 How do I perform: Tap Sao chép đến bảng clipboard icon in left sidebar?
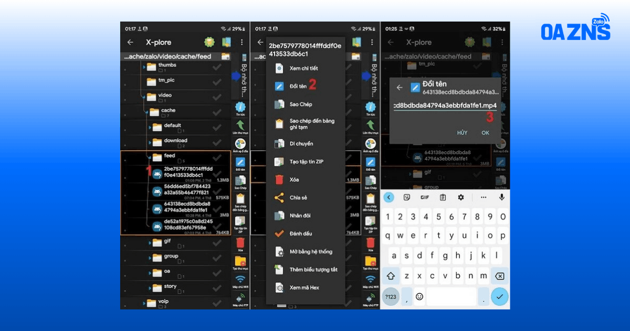pos(240,199)
